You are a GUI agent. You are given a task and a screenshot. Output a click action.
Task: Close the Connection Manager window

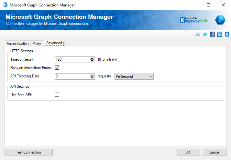click(x=223, y=5)
